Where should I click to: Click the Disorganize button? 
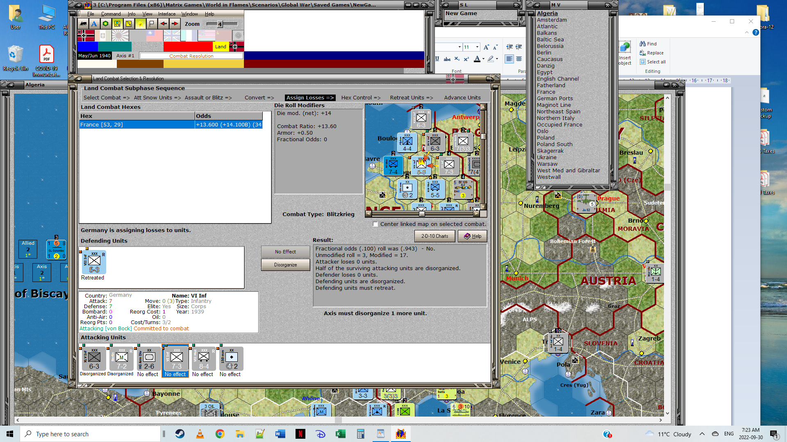point(285,265)
